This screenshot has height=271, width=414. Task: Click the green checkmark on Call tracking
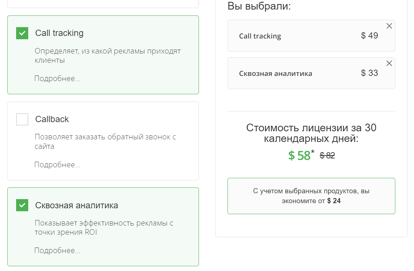(22, 33)
